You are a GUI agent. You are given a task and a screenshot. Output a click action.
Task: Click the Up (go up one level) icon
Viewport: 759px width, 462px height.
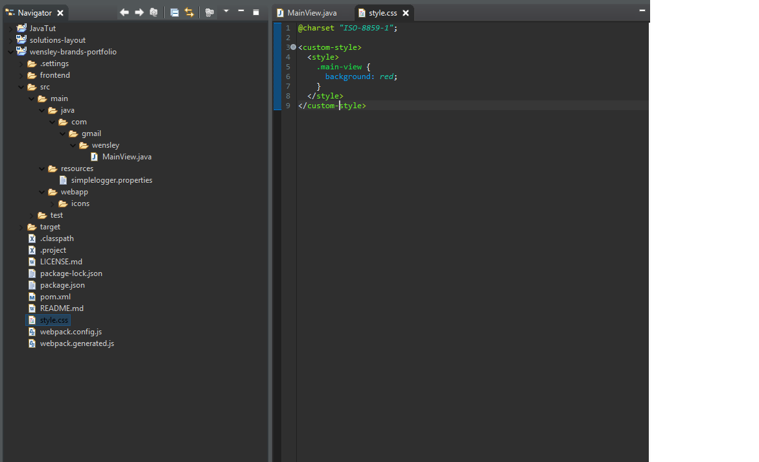coord(154,12)
